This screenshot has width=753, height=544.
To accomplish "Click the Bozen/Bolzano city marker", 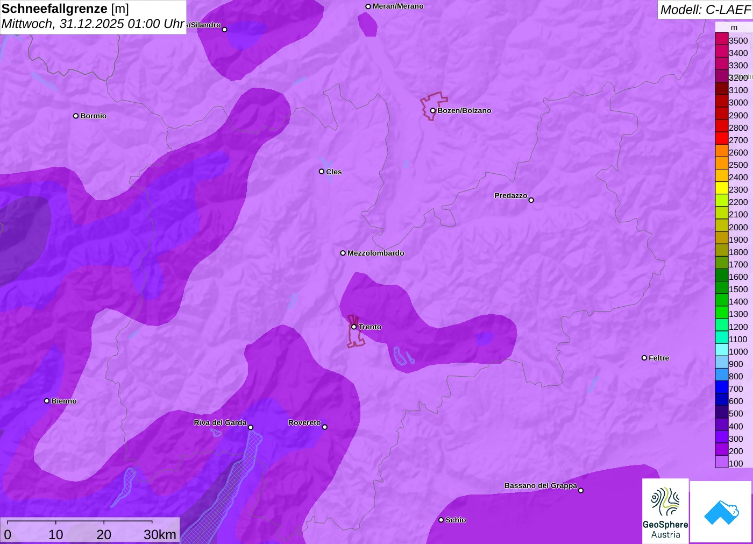I will pos(432,110).
